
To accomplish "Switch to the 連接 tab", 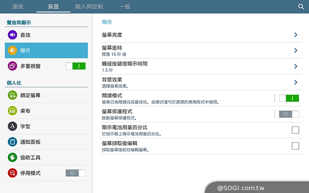I will (18, 7).
